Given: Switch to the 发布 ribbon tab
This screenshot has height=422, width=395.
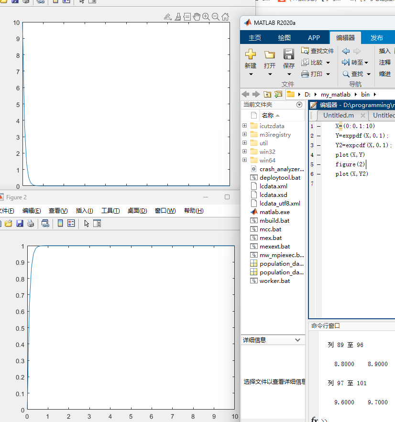Looking at the screenshot, I should click(x=377, y=38).
